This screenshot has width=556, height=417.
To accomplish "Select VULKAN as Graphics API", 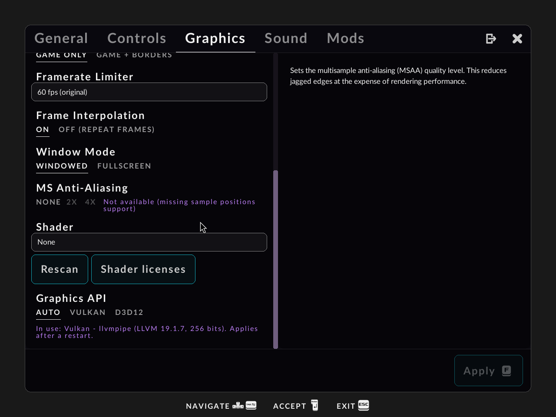I will (x=88, y=312).
